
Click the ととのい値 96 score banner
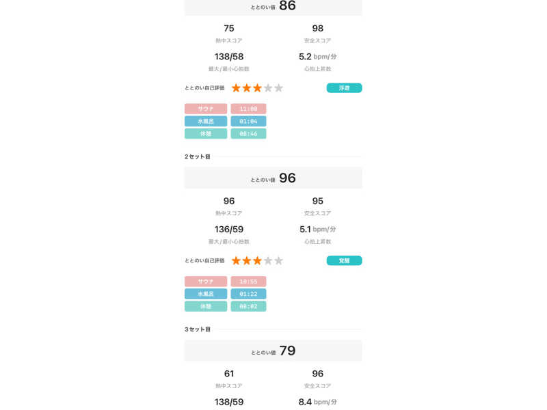(x=273, y=178)
